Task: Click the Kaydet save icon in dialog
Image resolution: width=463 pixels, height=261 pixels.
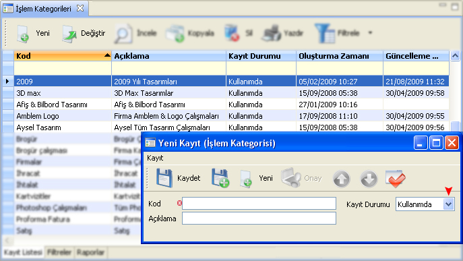Action: click(x=164, y=178)
